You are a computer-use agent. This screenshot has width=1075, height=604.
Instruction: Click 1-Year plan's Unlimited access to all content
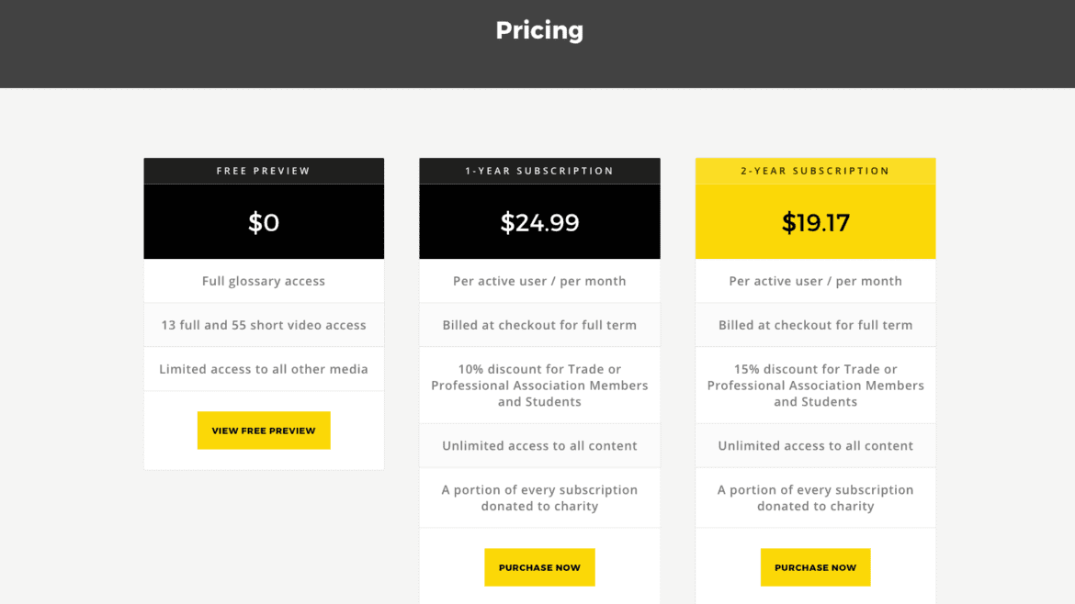point(539,446)
